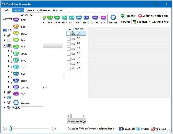Screen dimensions: 173x134
Task: Select the C:\ drive row
Action: [76, 33]
